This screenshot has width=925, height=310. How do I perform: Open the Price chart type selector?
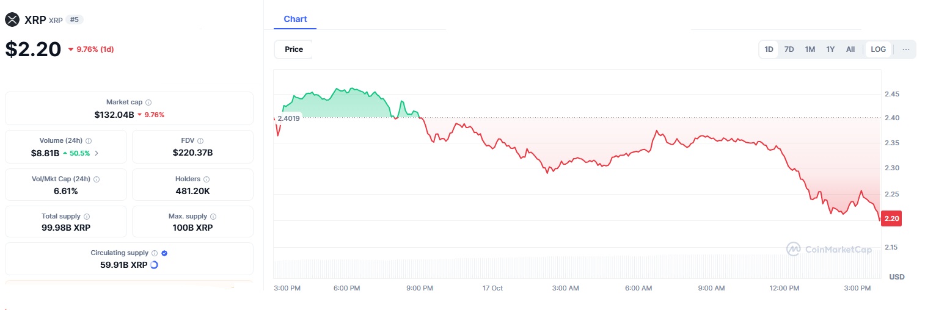coord(293,49)
